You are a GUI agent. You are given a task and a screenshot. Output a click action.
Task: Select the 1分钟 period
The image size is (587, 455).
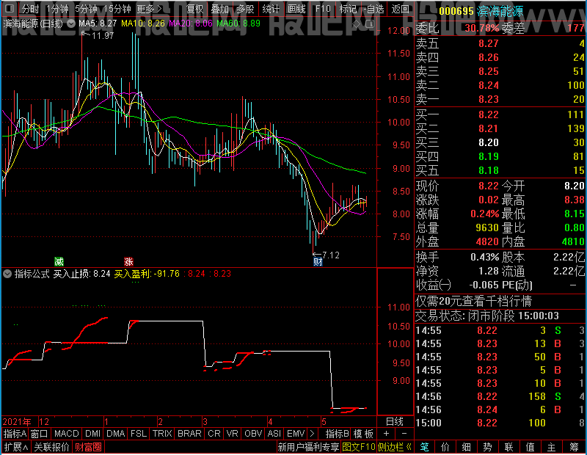point(57,9)
